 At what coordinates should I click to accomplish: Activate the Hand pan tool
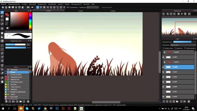[x=2, y=82]
